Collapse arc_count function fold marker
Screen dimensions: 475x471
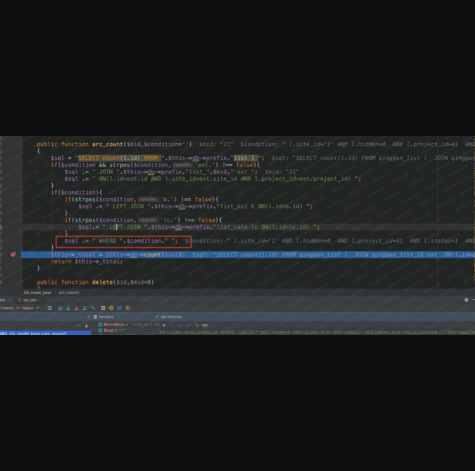pyautogui.click(x=20, y=144)
